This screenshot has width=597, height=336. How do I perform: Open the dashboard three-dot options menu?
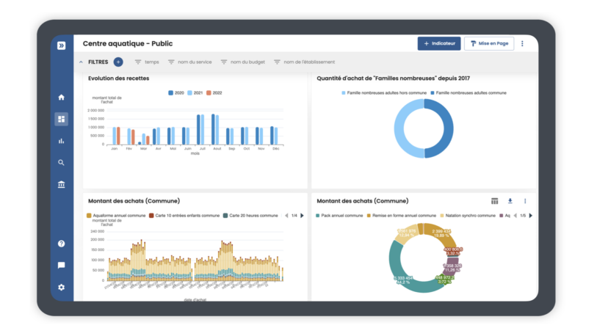[522, 43]
